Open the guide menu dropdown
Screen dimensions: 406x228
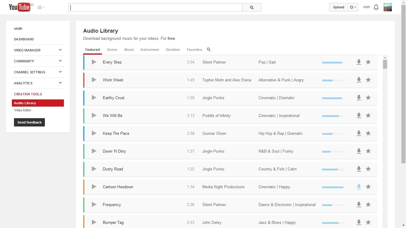tap(41, 7)
